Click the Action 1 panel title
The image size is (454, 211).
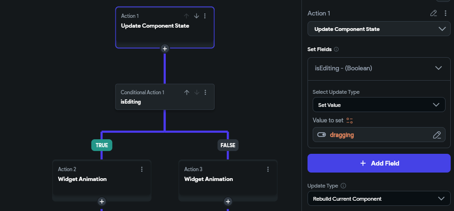319,13
